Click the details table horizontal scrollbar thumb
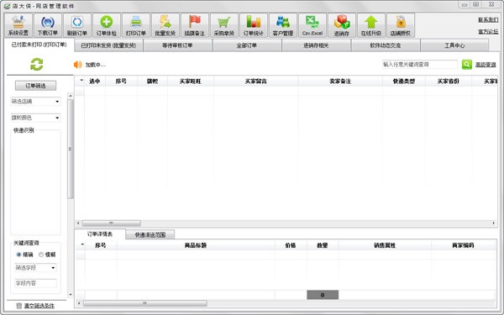Image resolution: width=504 pixels, height=315 pixels. (145, 303)
